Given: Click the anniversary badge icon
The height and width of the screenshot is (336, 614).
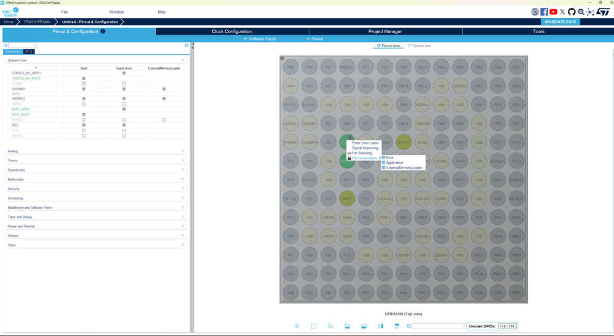Looking at the screenshot, I should tap(535, 12).
